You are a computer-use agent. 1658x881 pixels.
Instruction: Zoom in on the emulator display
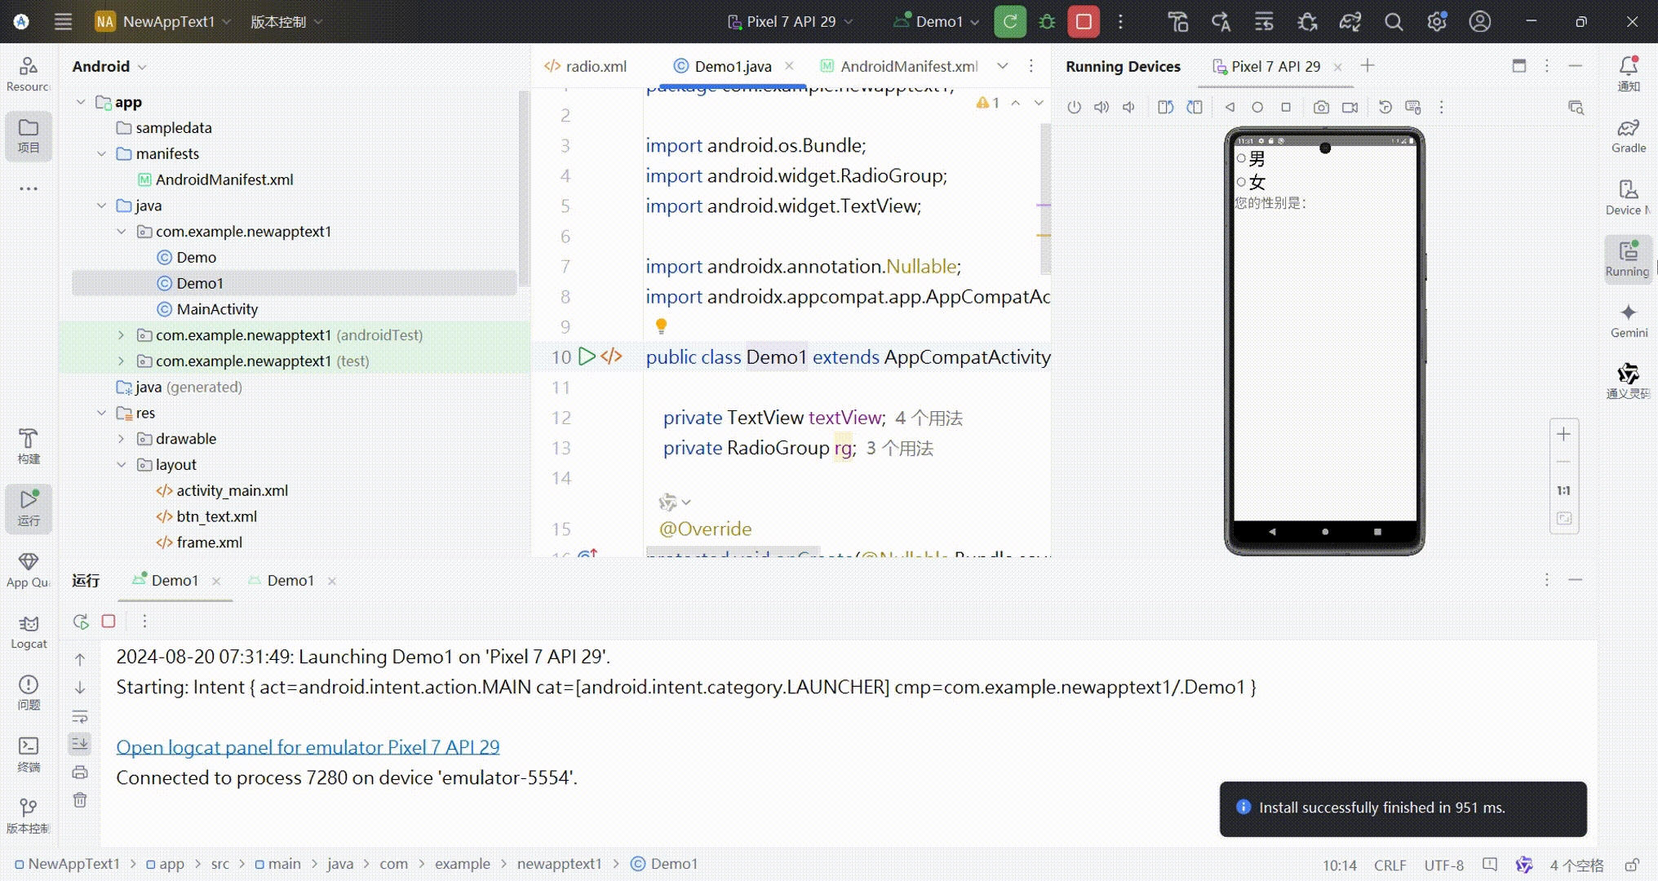[1563, 434]
